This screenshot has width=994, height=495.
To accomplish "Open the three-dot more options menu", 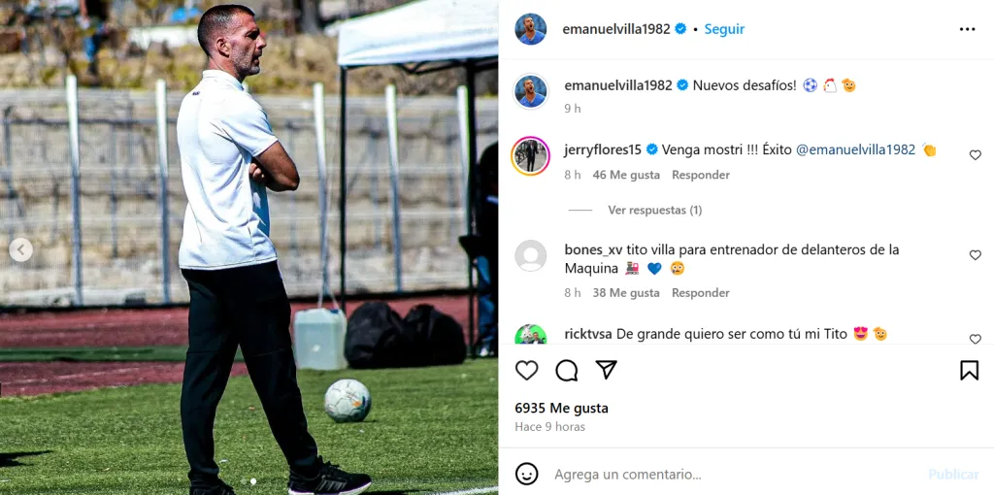I will pyautogui.click(x=967, y=29).
